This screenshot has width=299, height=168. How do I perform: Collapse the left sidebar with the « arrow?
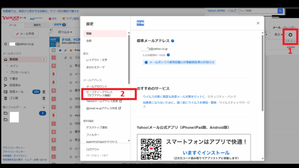pos(50,30)
